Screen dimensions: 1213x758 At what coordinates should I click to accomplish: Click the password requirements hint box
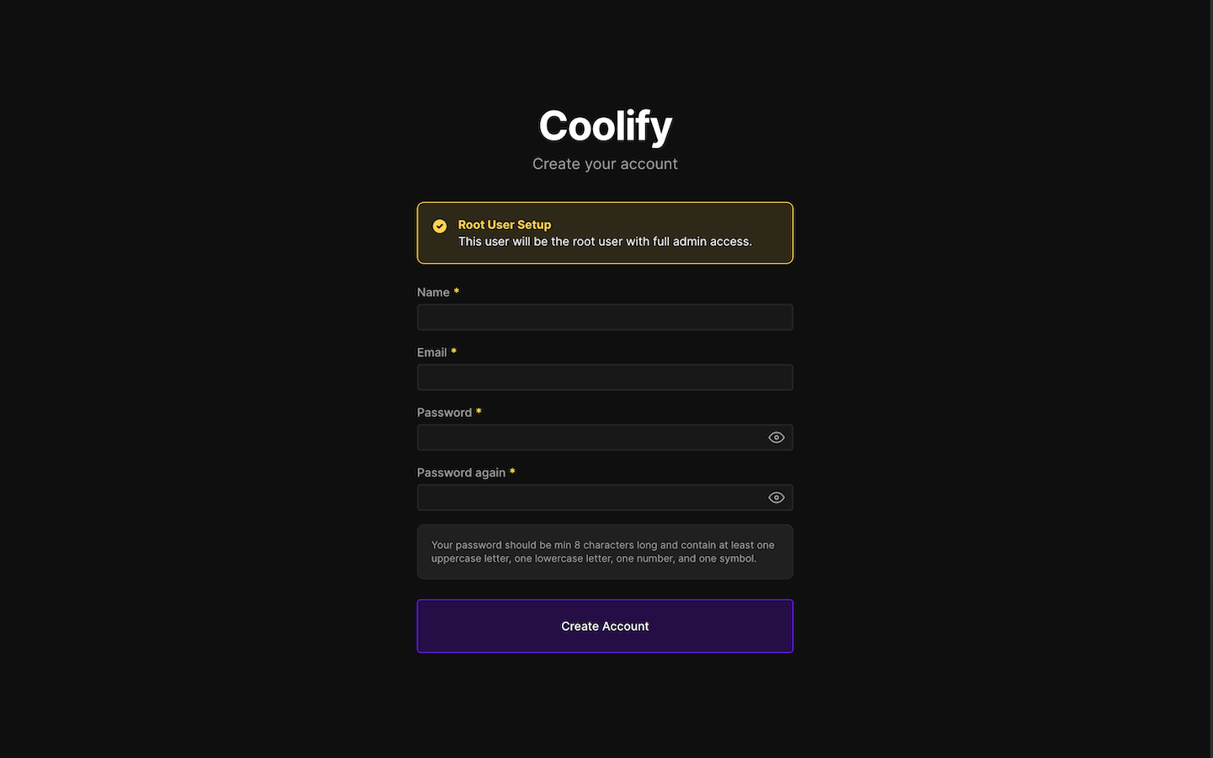605,552
